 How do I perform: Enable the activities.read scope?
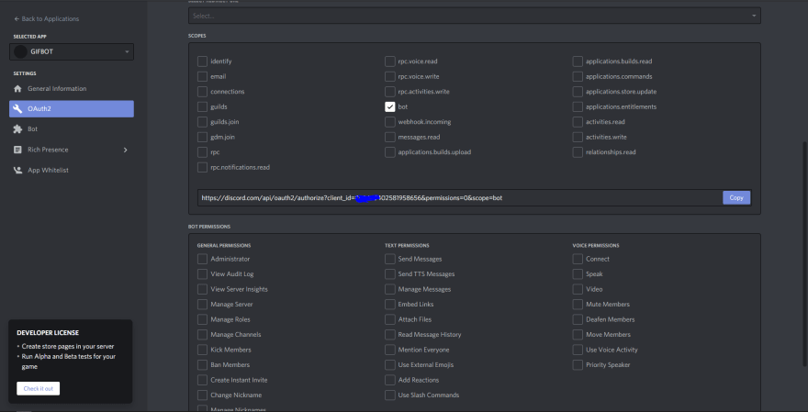pyautogui.click(x=578, y=122)
